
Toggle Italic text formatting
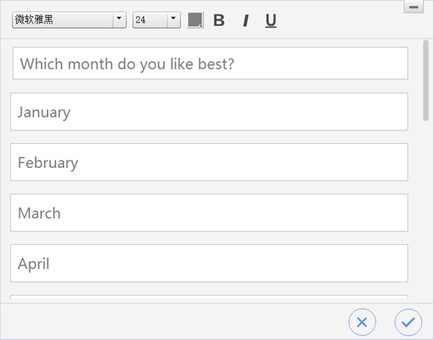pos(245,20)
